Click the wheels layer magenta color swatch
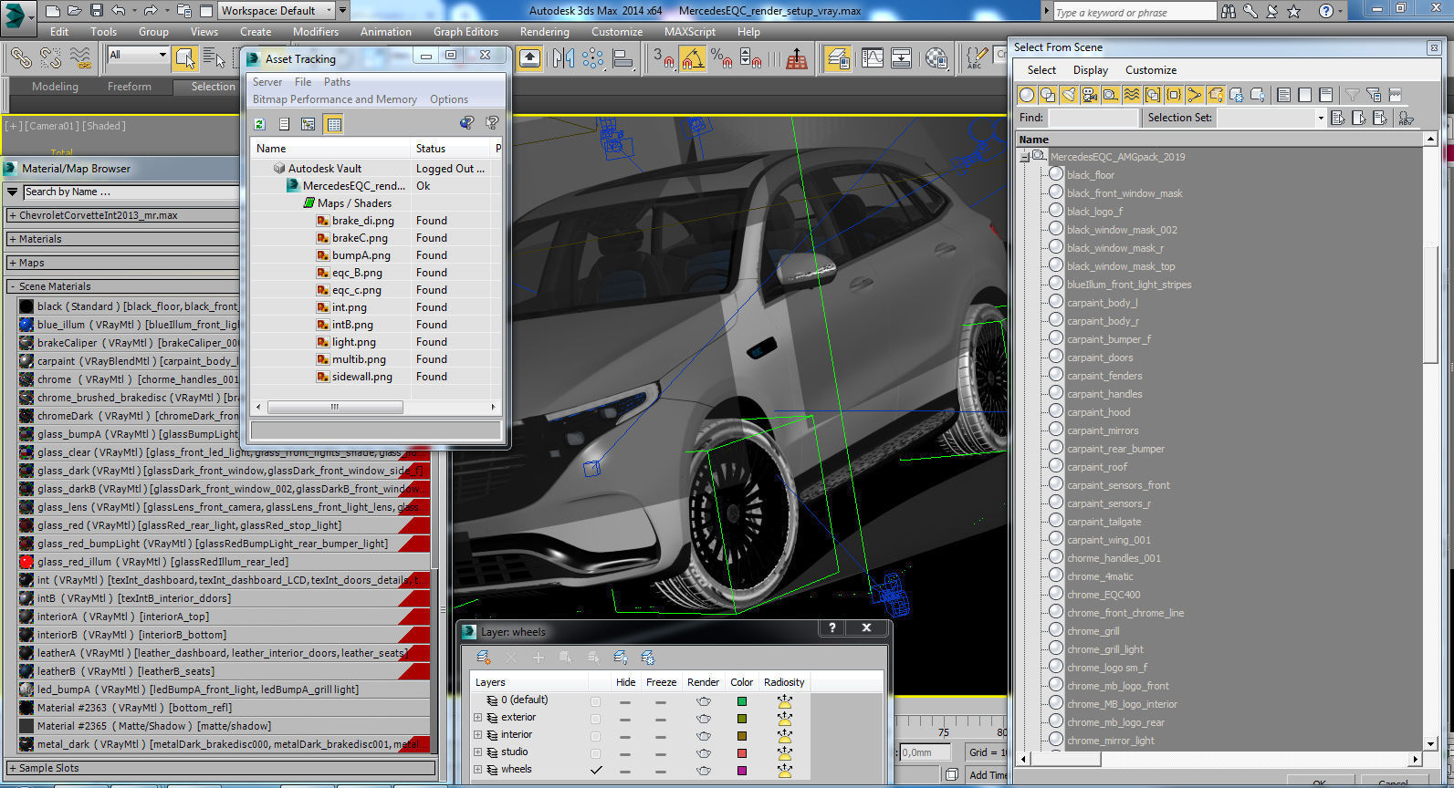This screenshot has width=1454, height=788. (742, 771)
